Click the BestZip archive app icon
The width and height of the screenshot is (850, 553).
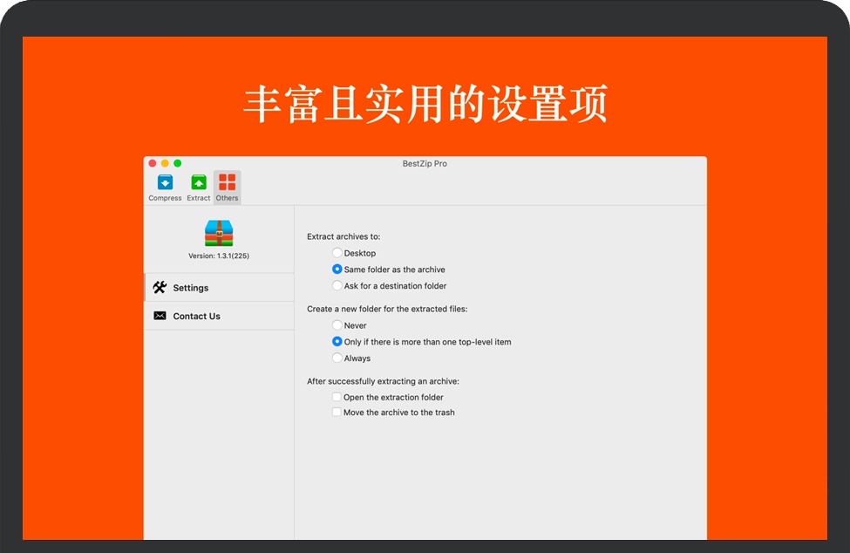[219, 233]
